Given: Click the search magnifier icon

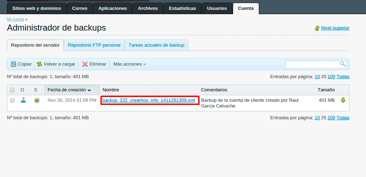Looking at the screenshot, I should 342,64.
